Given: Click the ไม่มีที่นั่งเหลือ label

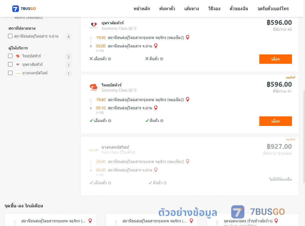Looking at the screenshot, I should click(280, 179).
